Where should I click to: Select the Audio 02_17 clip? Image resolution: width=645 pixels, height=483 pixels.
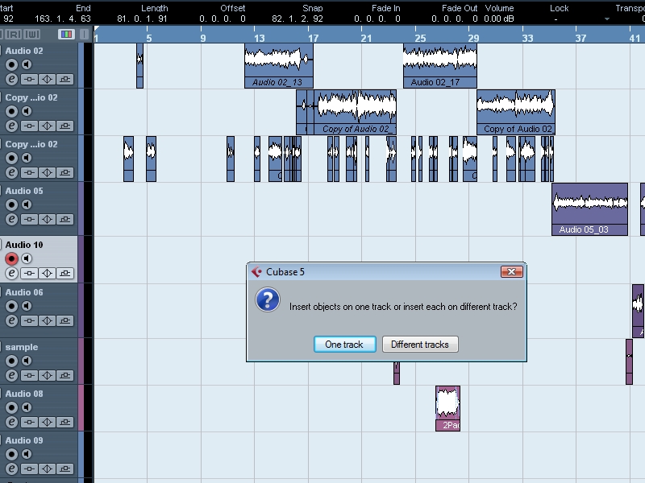tap(440, 66)
